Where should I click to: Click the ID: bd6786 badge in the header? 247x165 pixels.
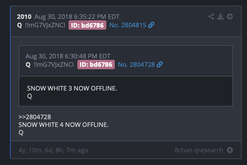point(87,25)
